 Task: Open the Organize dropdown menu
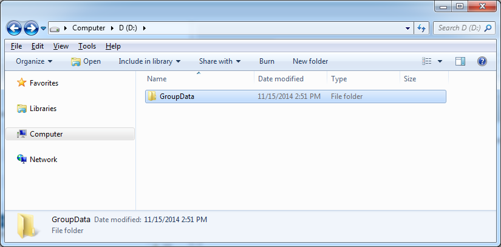pyautogui.click(x=34, y=61)
